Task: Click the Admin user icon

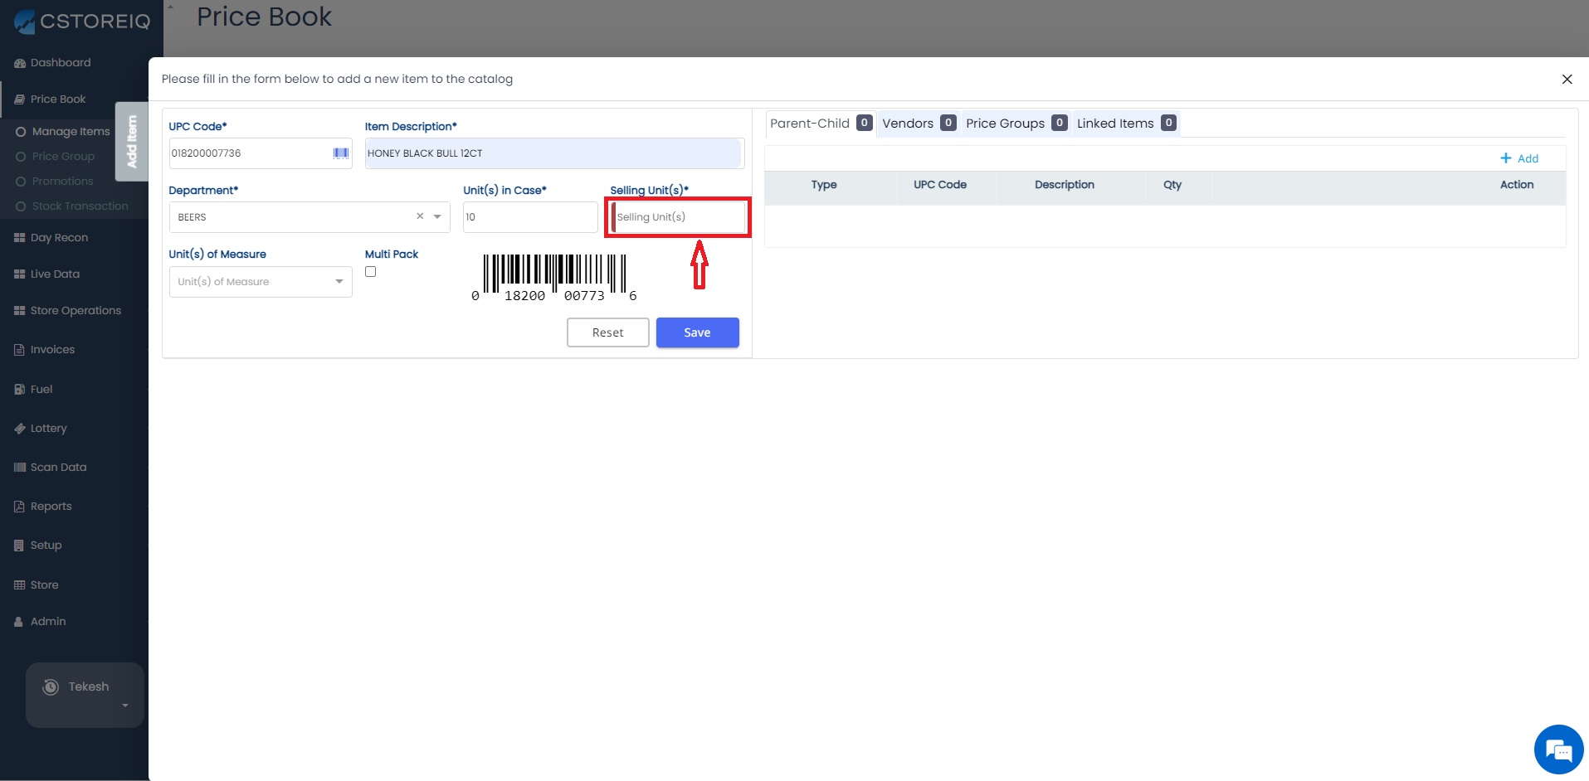Action: (x=19, y=622)
